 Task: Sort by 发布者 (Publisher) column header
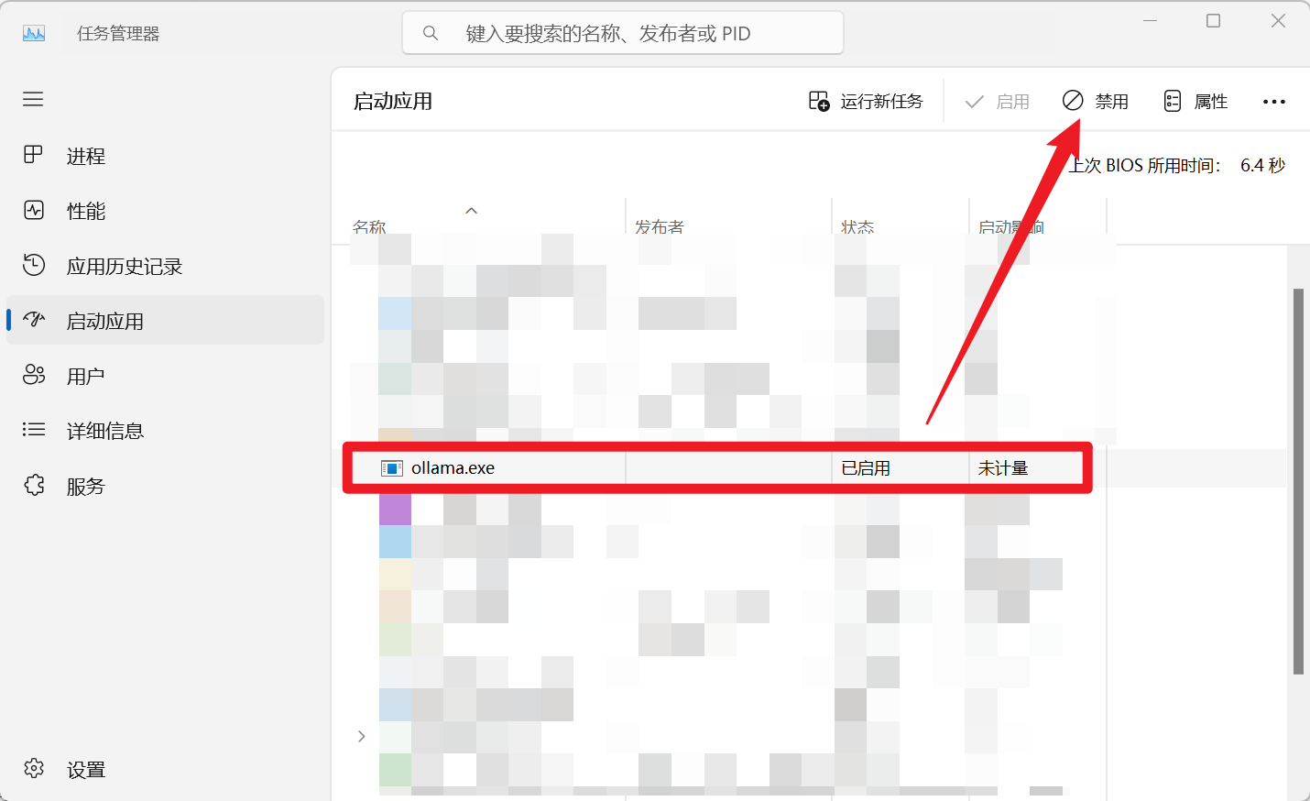pyautogui.click(x=660, y=226)
